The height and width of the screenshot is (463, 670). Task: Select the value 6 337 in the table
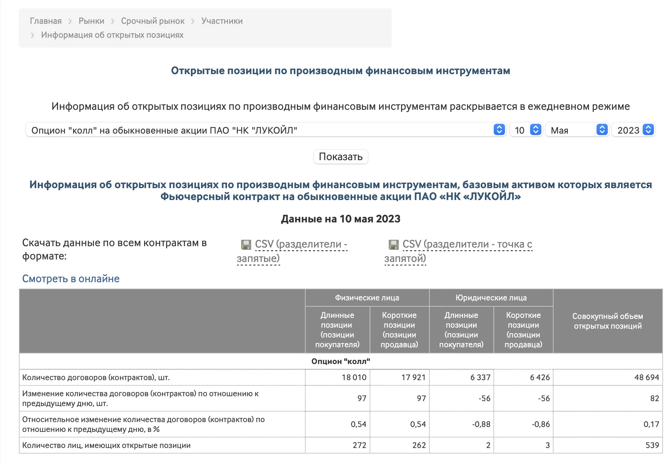(480, 377)
